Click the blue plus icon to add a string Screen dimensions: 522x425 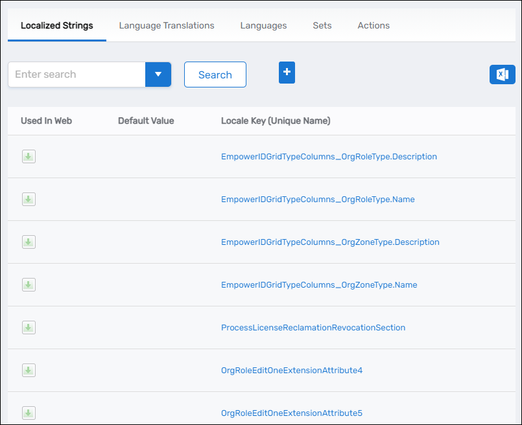[287, 73]
